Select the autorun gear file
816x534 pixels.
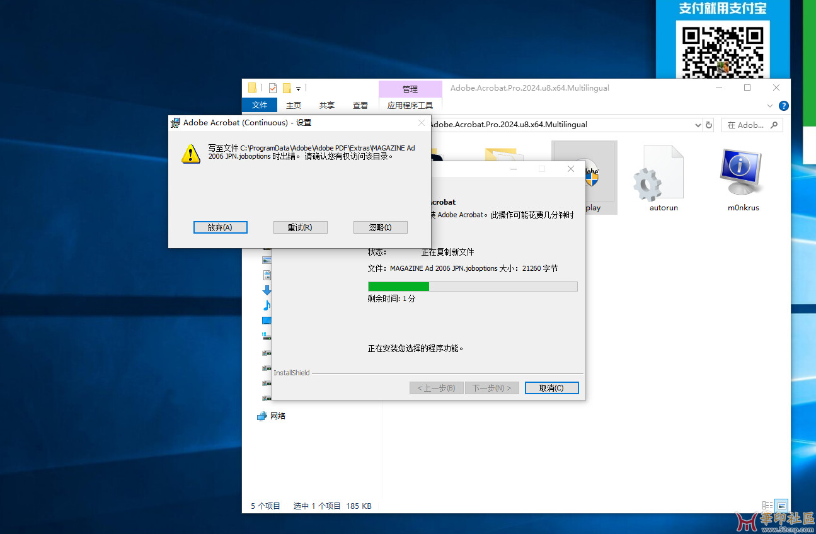(664, 178)
